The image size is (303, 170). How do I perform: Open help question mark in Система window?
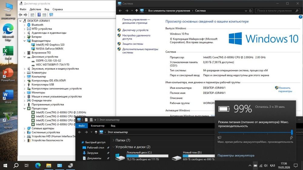pos(301,17)
